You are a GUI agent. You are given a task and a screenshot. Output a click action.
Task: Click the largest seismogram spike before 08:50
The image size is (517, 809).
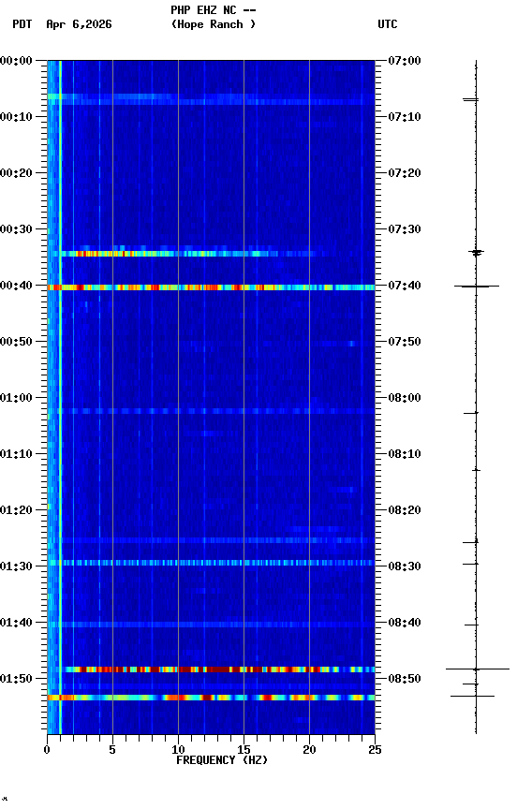(478, 669)
